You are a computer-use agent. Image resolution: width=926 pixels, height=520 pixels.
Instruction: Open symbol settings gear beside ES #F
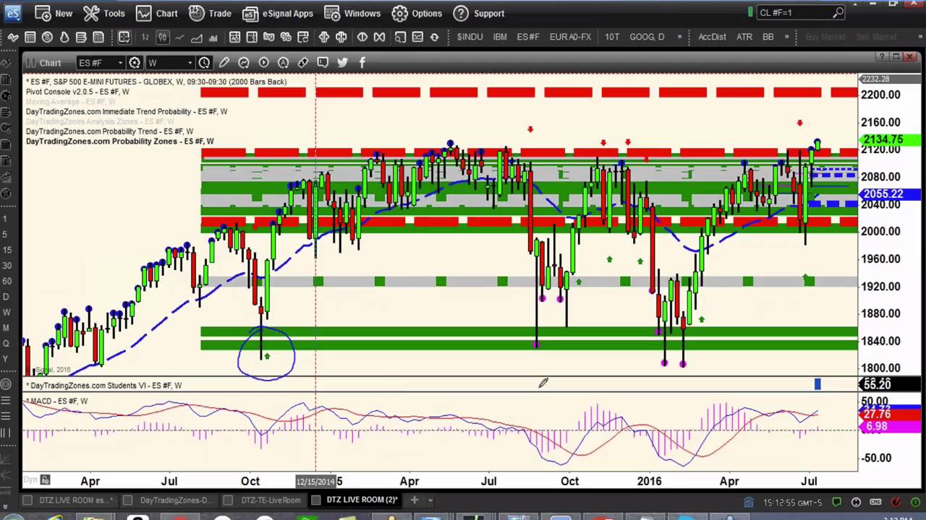pyautogui.click(x=135, y=63)
